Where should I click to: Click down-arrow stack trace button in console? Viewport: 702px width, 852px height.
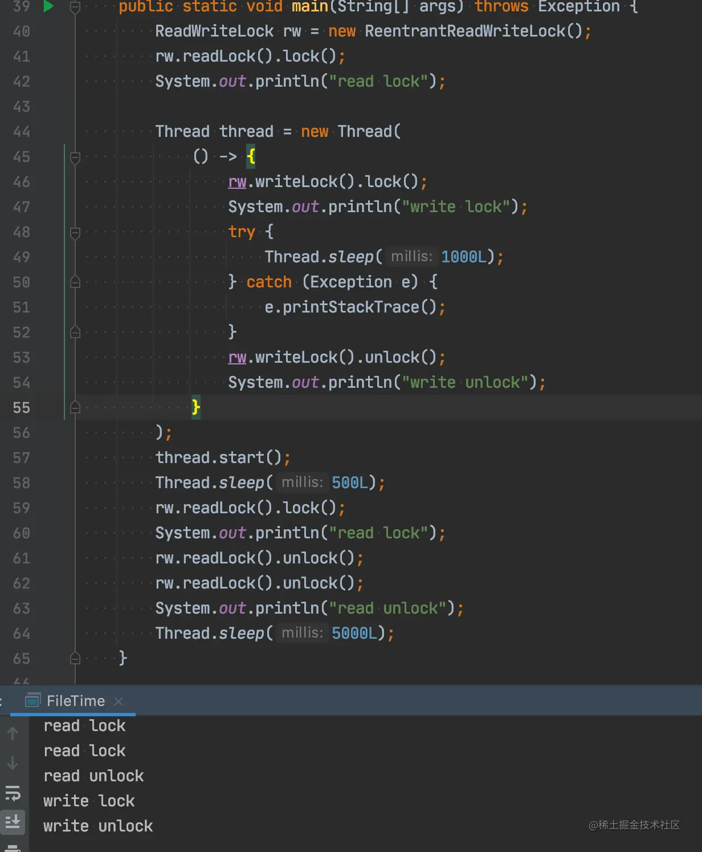[x=13, y=763]
